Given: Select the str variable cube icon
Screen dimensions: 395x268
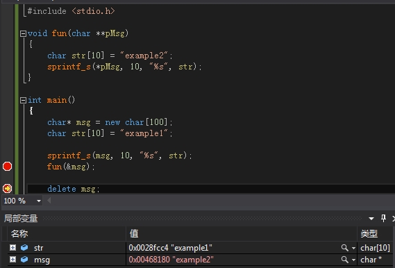Looking at the screenshot, I should click(x=24, y=248).
